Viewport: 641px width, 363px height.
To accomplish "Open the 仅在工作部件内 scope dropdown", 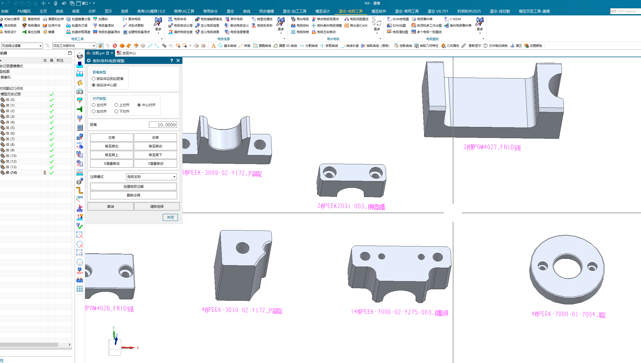I will (x=74, y=46).
